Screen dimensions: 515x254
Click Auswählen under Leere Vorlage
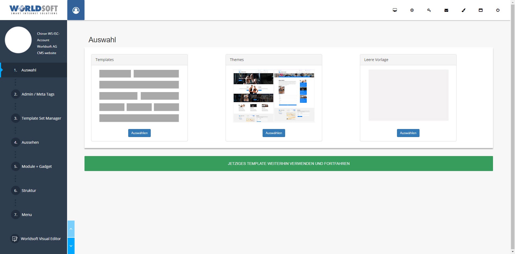click(x=408, y=133)
